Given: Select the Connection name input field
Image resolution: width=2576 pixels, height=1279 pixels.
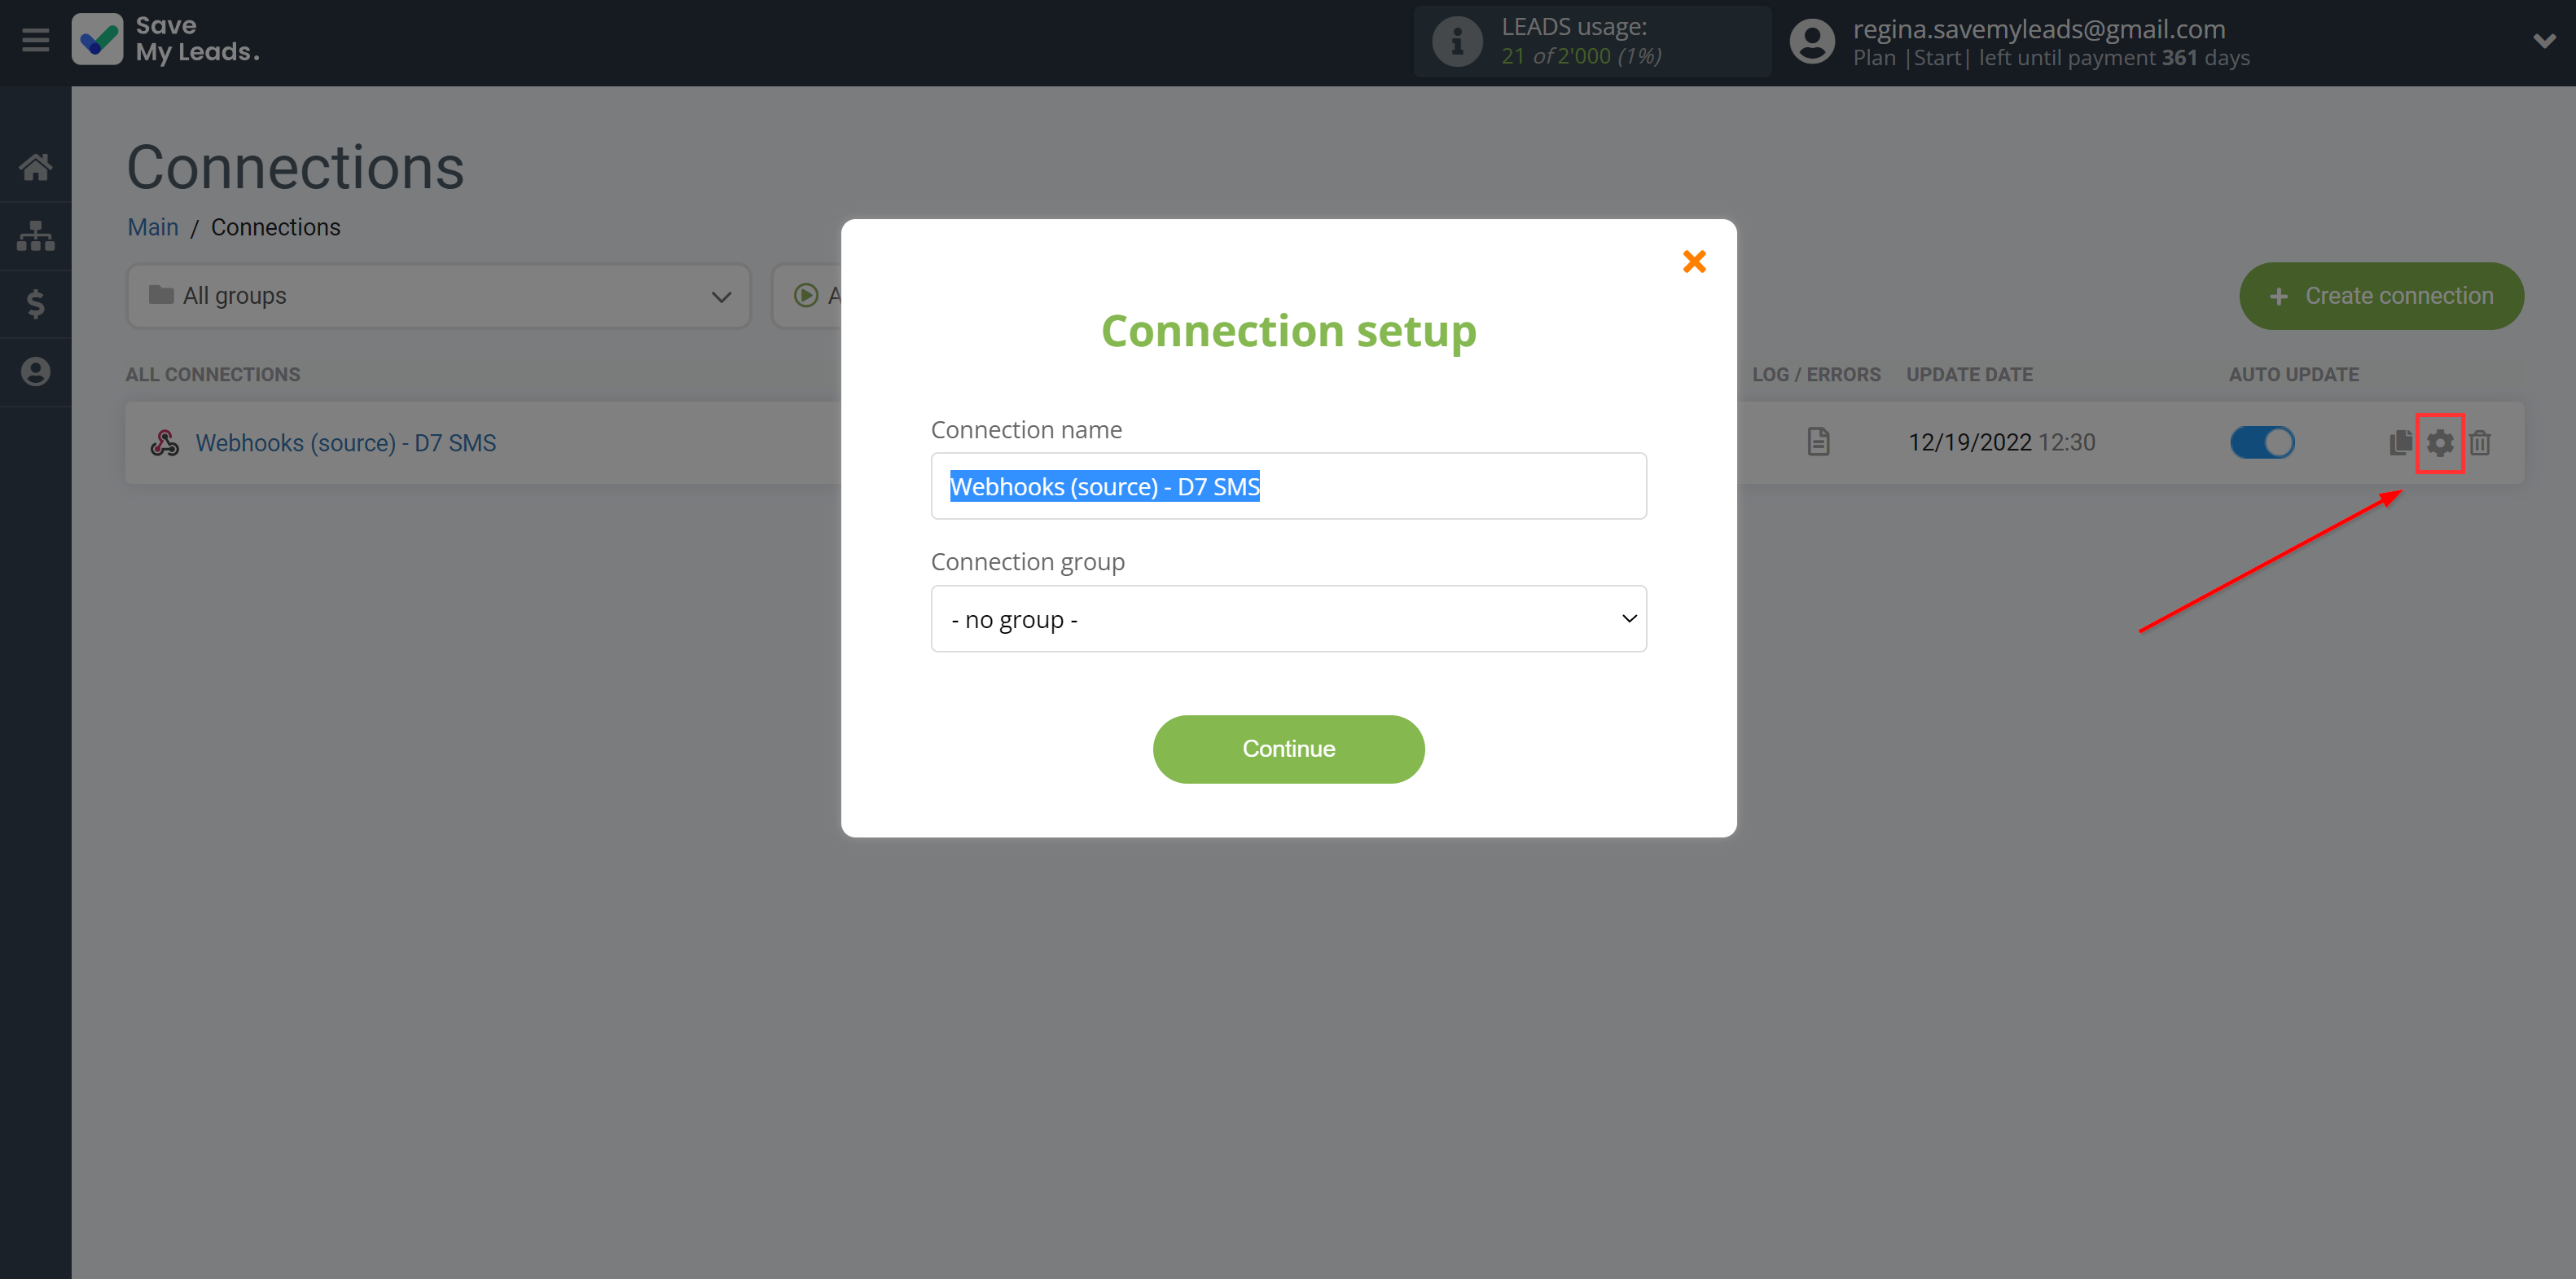Looking at the screenshot, I should click(x=1288, y=486).
